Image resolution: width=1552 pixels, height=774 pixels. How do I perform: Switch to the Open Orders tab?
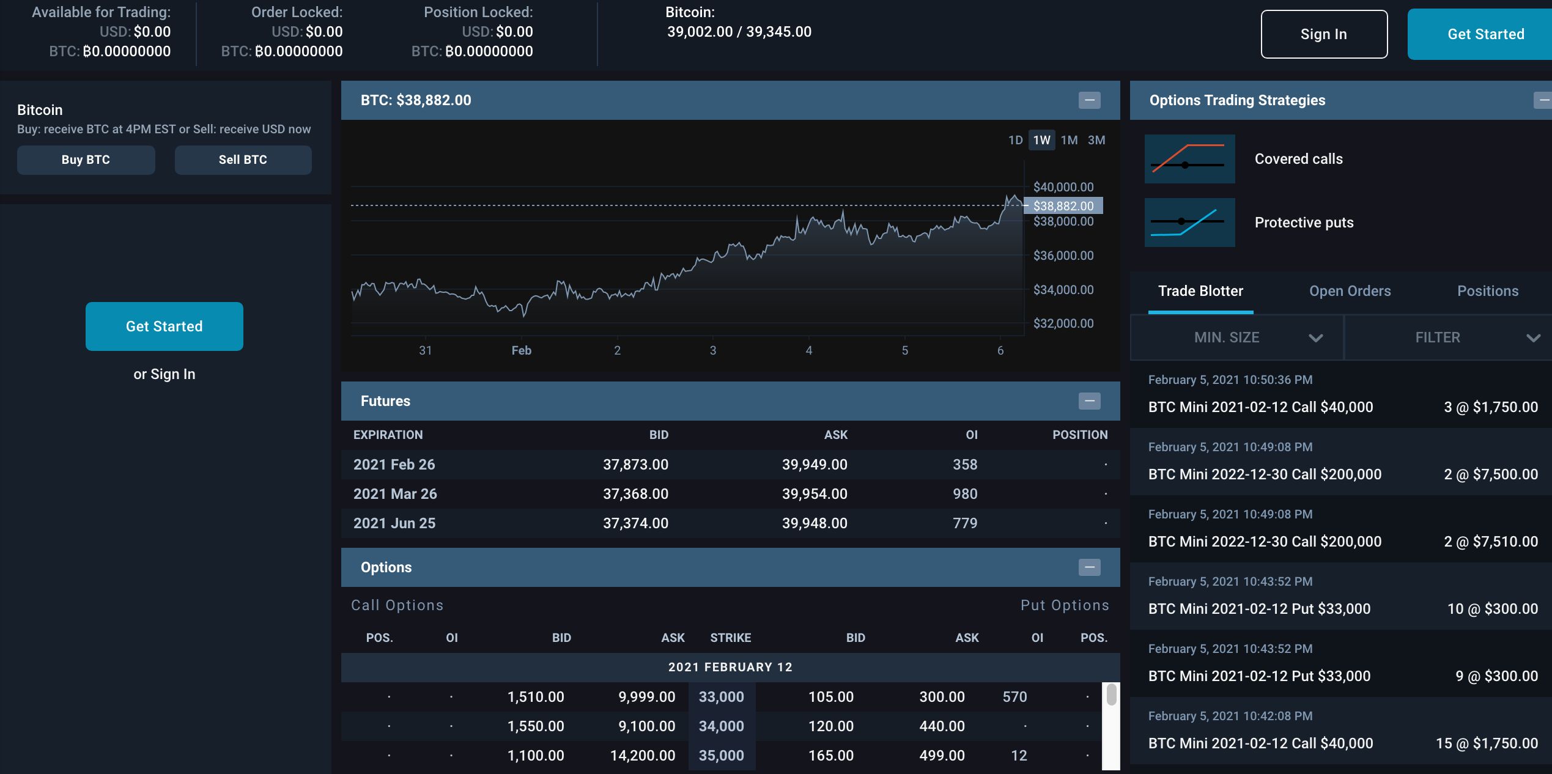(1350, 291)
